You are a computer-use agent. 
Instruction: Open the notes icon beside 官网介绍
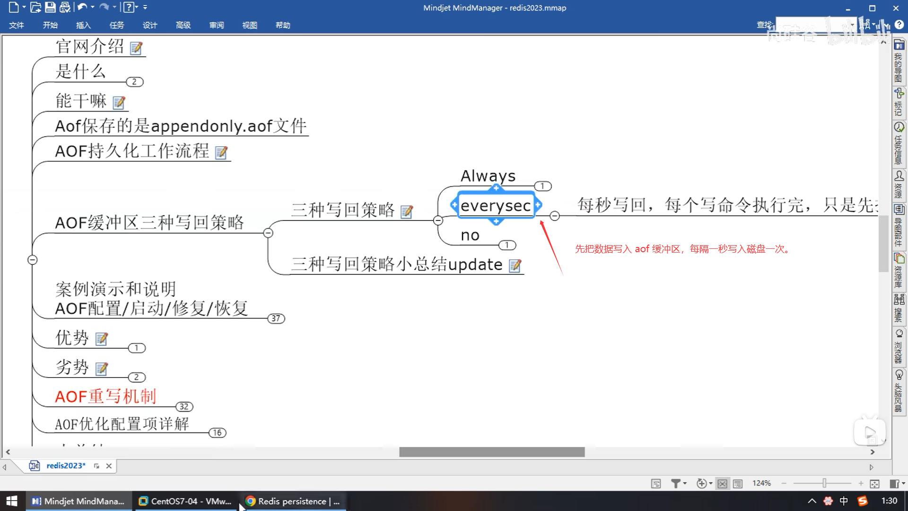(136, 48)
